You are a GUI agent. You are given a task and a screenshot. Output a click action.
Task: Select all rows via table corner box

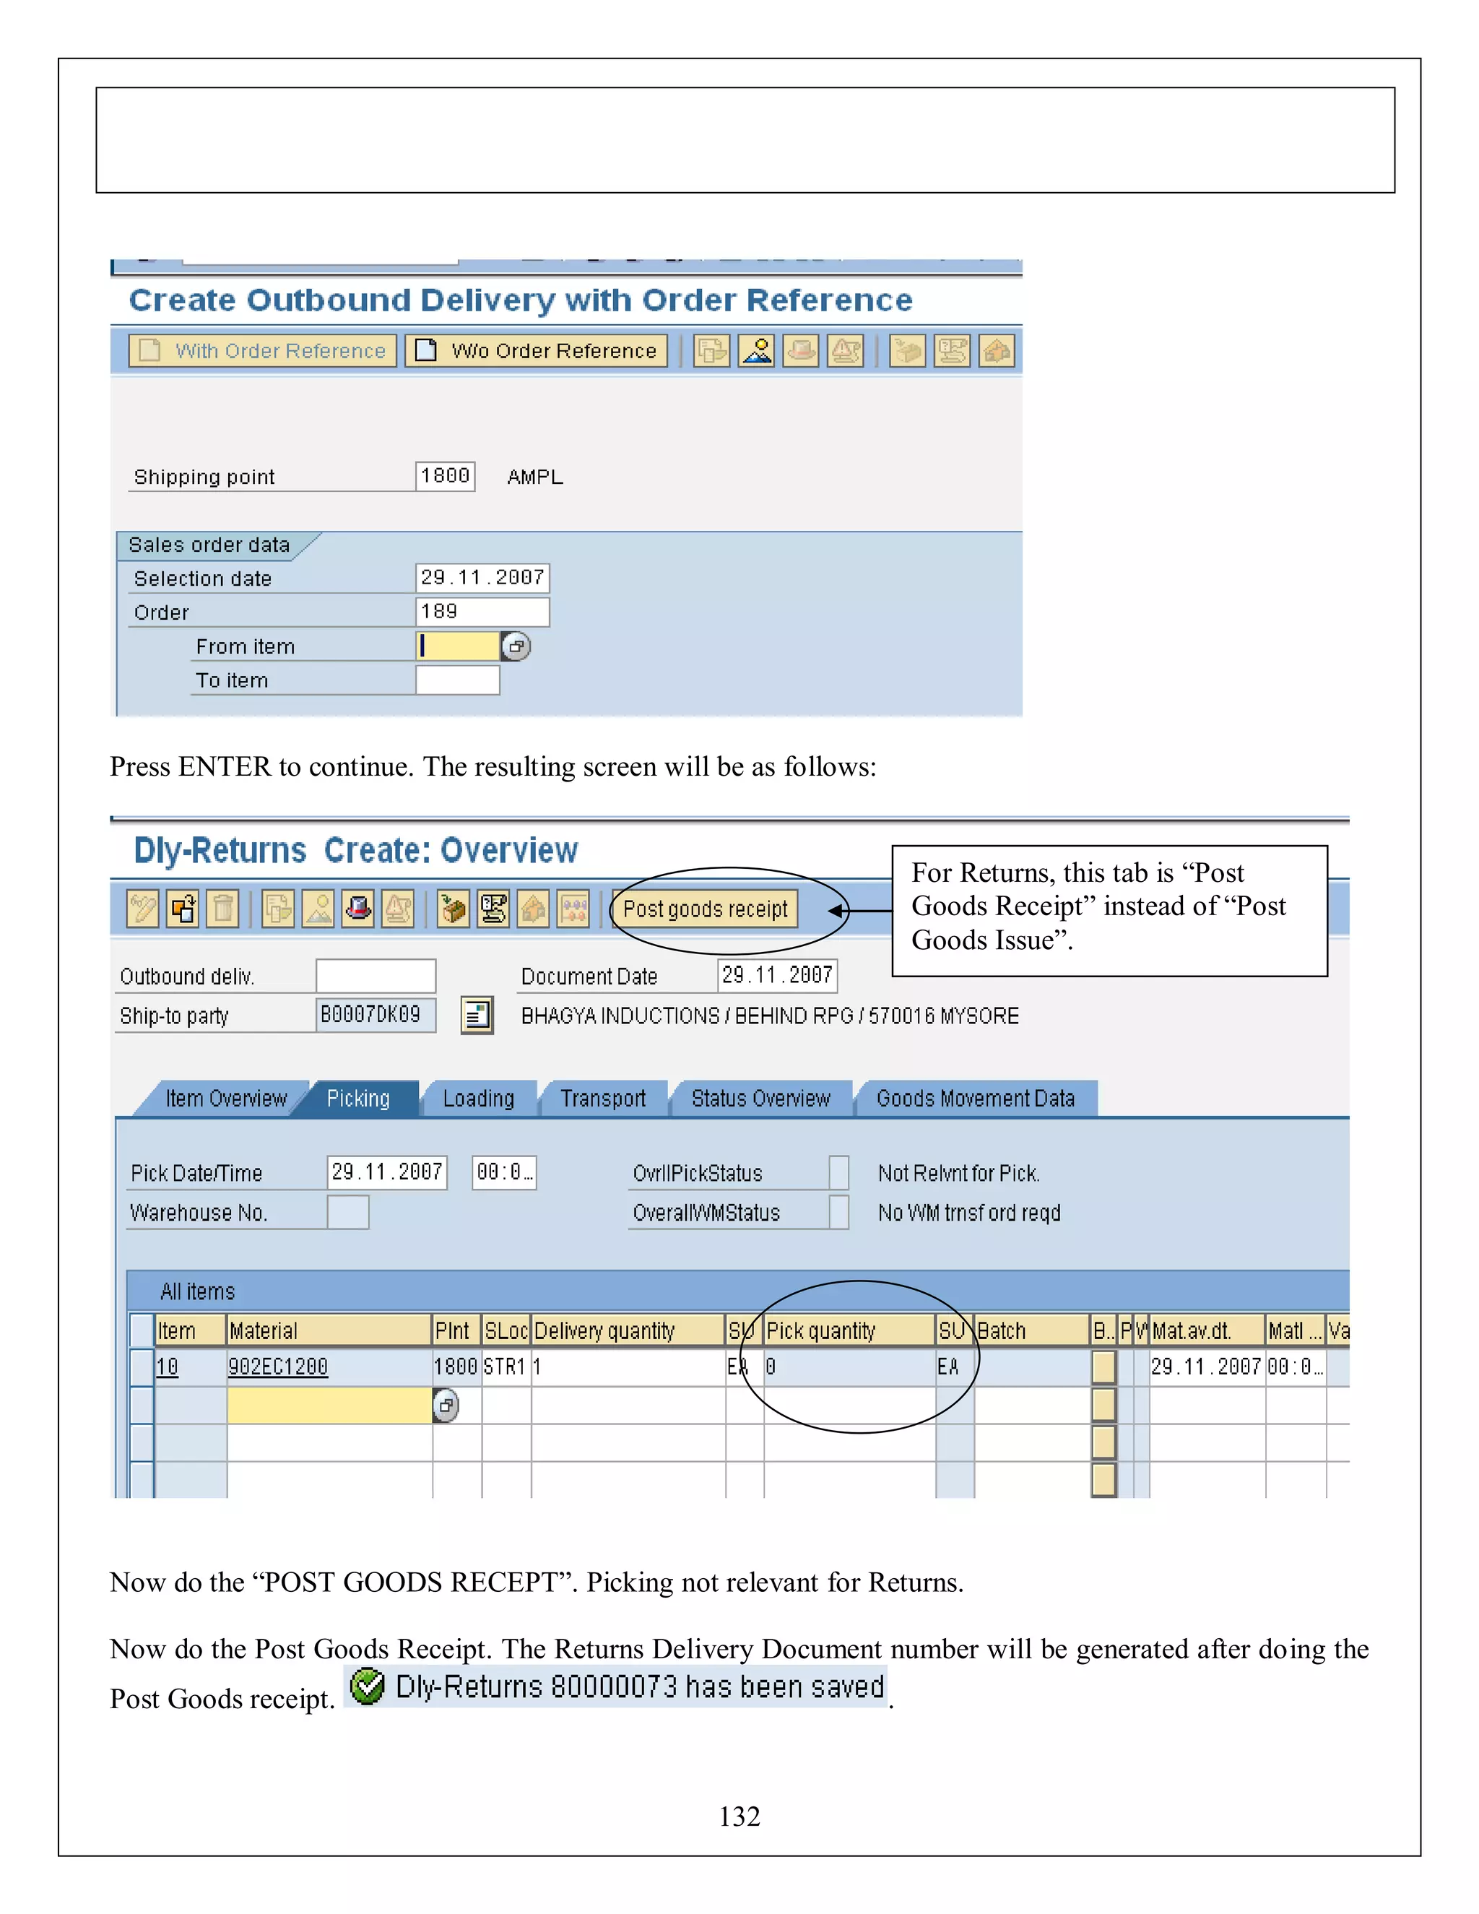(141, 1330)
